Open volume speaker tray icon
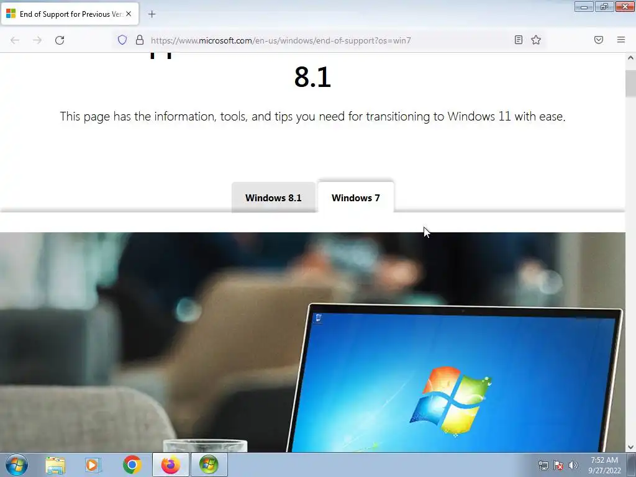Image resolution: width=636 pixels, height=477 pixels. (573, 465)
